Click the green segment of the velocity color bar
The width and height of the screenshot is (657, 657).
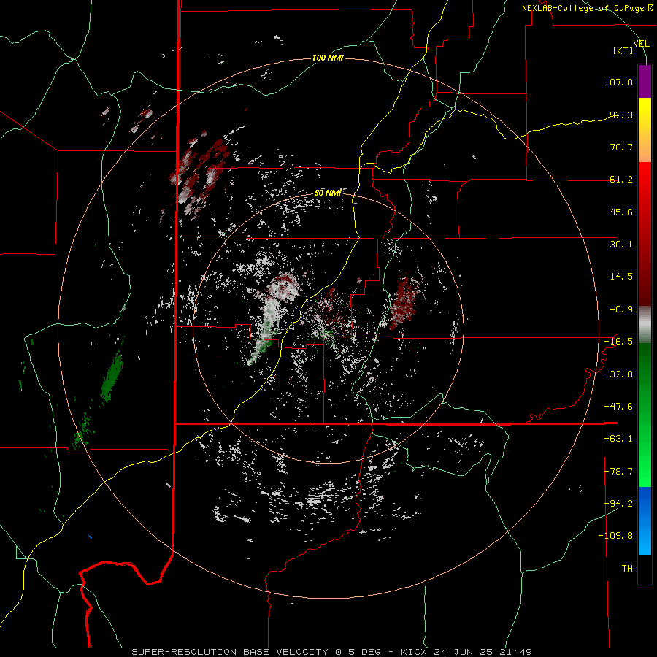pyautogui.click(x=645, y=415)
